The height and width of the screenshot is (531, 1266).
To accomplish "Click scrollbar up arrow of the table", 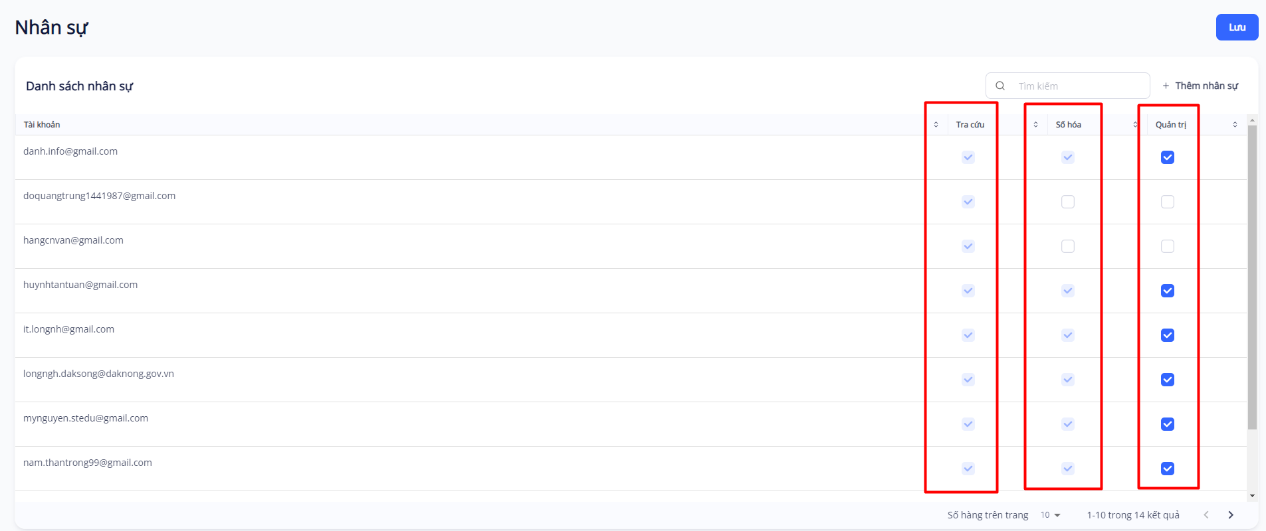I will pyautogui.click(x=1252, y=121).
